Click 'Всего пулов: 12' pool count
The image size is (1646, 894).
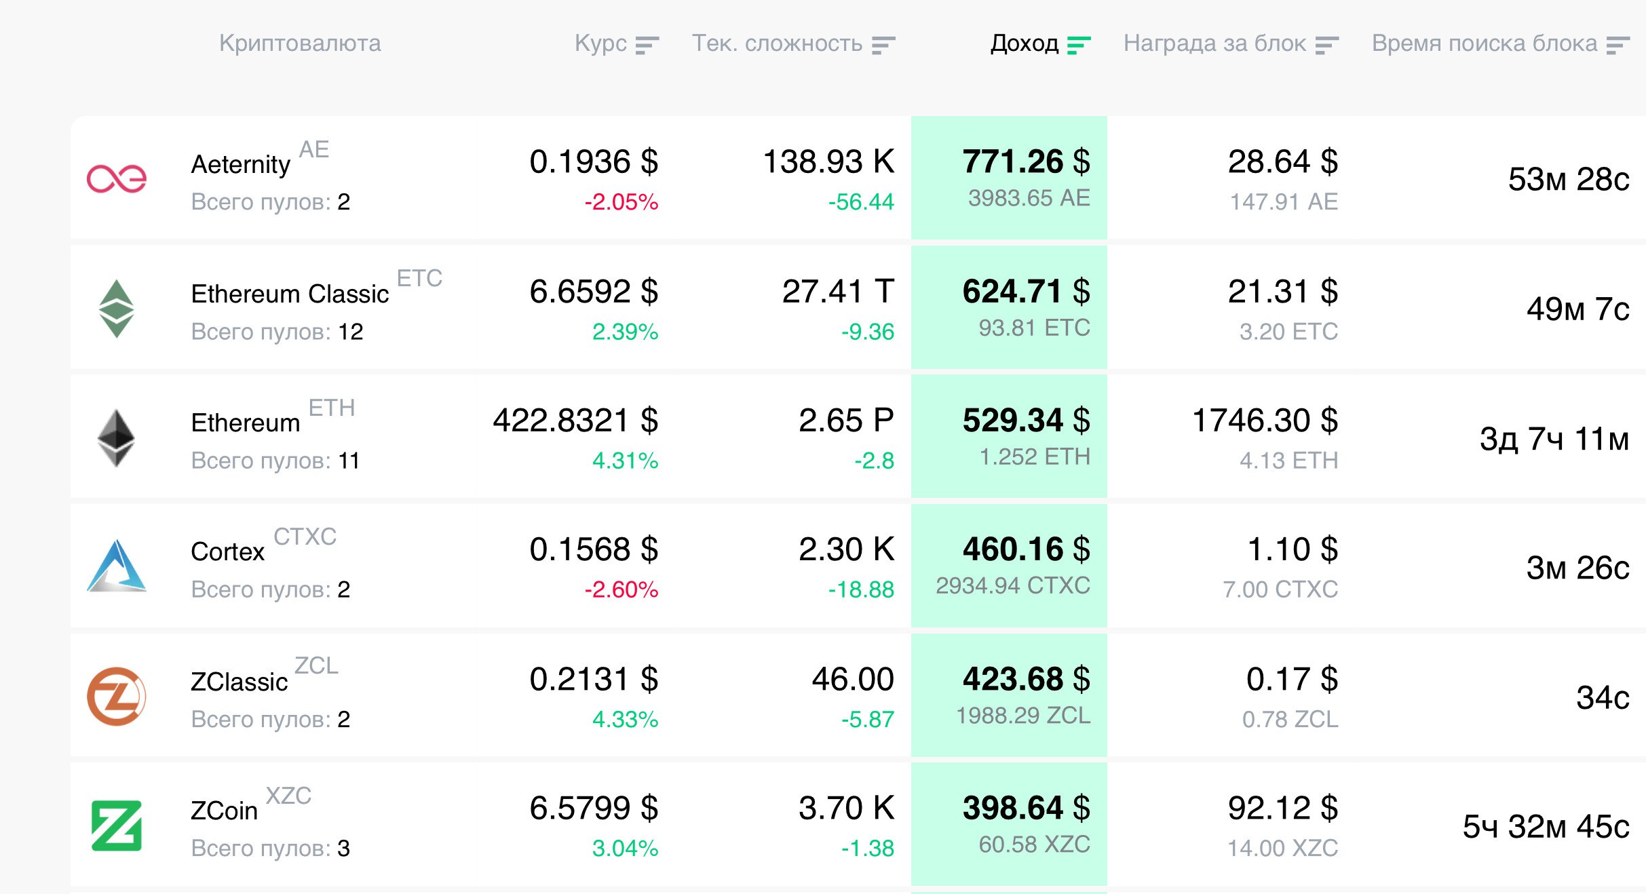pyautogui.click(x=277, y=332)
